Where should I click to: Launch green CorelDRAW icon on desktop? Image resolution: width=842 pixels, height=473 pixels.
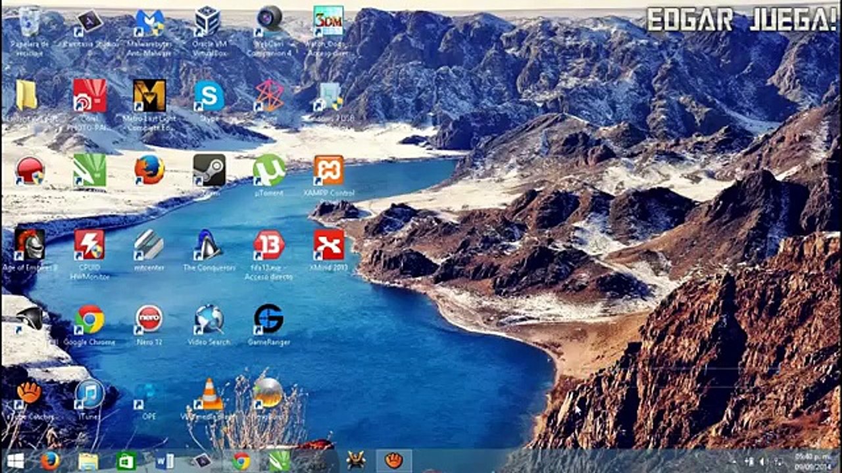(x=89, y=170)
